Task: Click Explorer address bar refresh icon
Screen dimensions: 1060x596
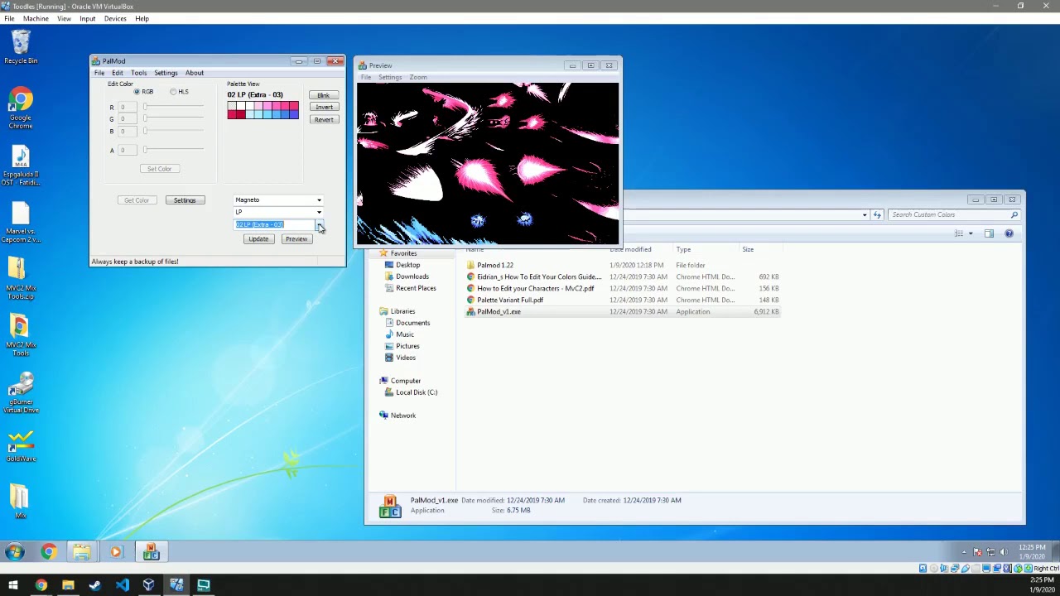Action: (x=877, y=214)
